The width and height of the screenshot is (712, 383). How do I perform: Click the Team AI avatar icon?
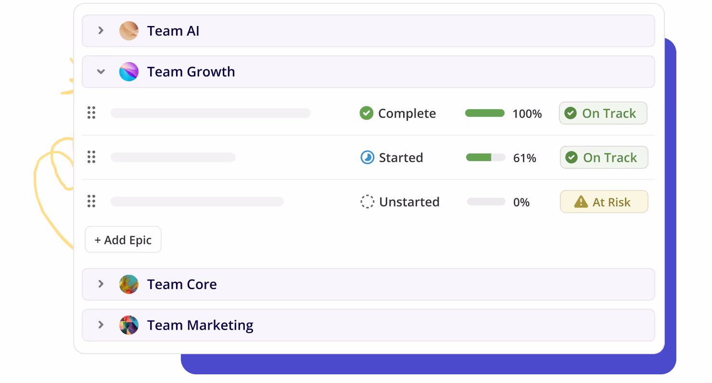(129, 31)
